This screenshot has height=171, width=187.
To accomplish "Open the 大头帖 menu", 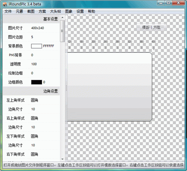I will [x=55, y=11].
